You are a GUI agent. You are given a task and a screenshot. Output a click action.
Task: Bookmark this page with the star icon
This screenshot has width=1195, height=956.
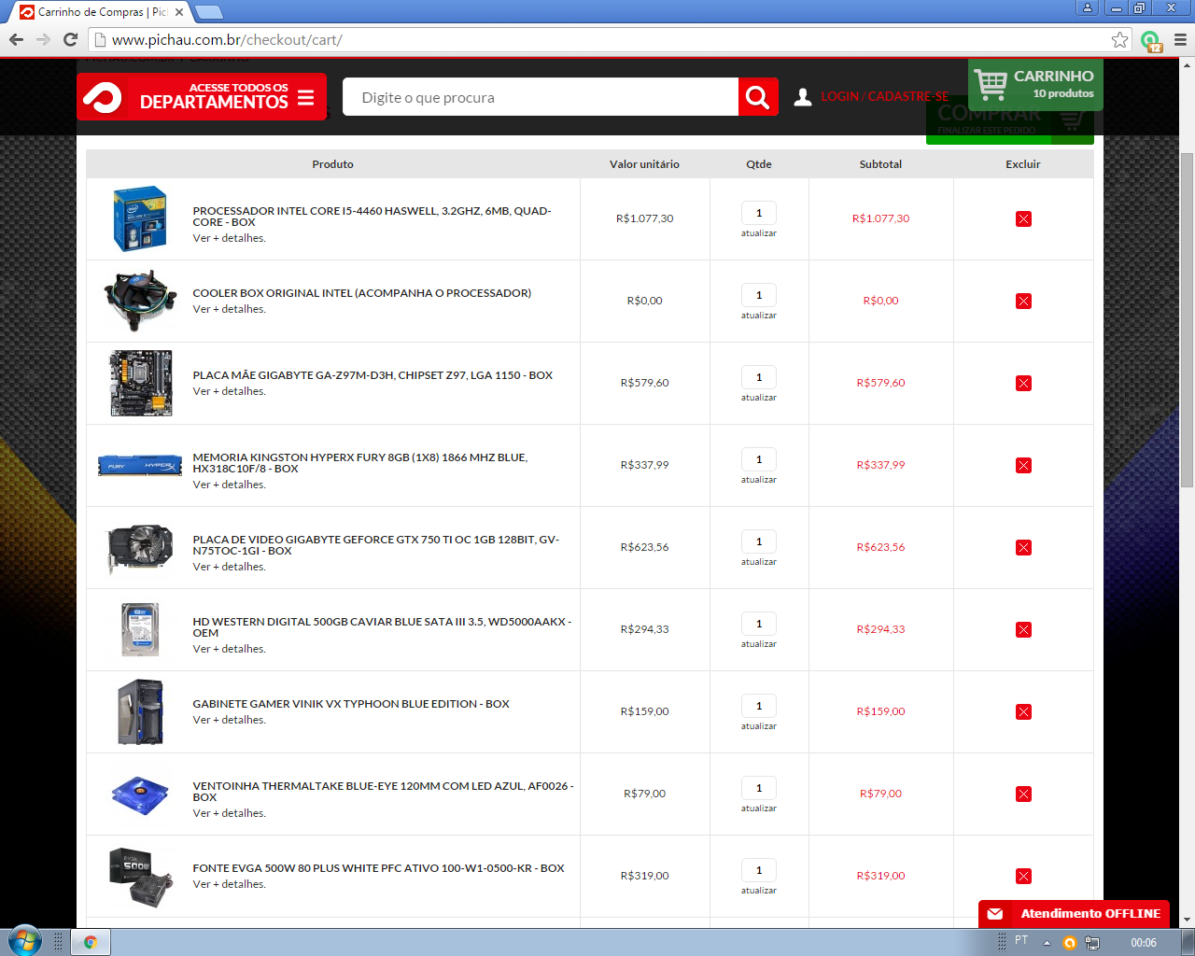coord(1119,39)
